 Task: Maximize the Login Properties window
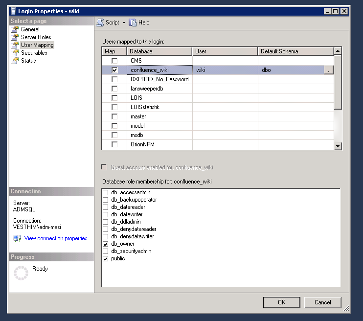[335, 11]
